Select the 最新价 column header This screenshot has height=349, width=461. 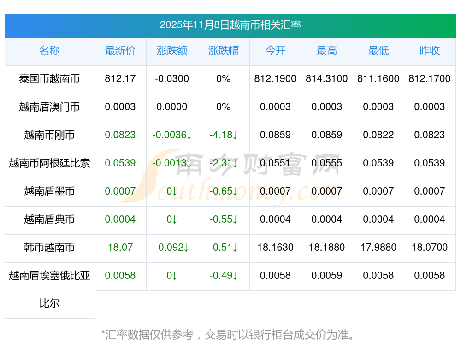(x=120, y=51)
